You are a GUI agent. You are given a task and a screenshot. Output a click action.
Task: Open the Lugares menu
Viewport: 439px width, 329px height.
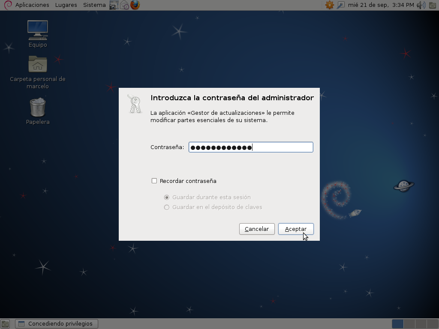(66, 5)
